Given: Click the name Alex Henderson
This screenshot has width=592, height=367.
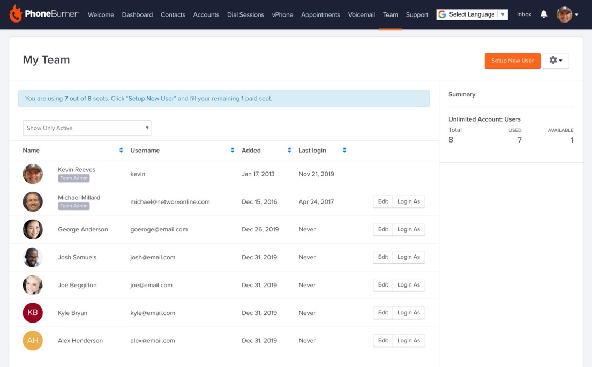Looking at the screenshot, I should pyautogui.click(x=80, y=341).
